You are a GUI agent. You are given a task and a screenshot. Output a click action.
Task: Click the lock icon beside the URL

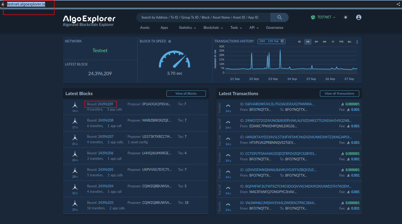3,4
